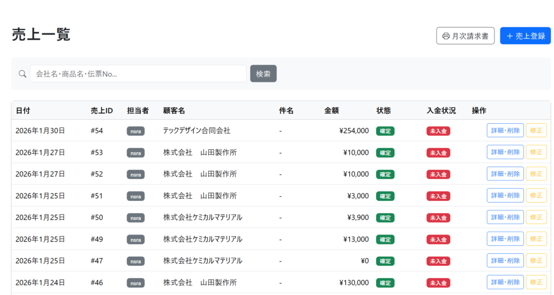Viewport: 554px width, 295px height.
Task: Open 詳細・削除 for sale #53
Action: click(505, 152)
